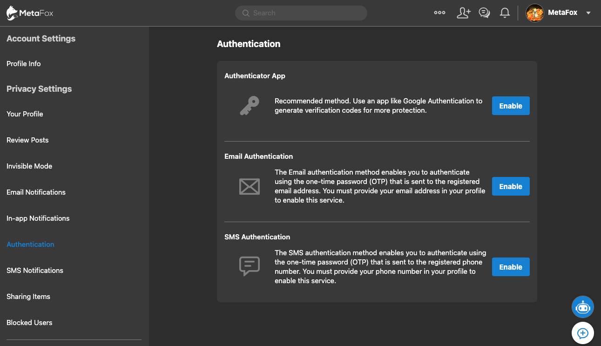Open Email Notifications settings
Viewport: 601px width, 346px height.
36,192
